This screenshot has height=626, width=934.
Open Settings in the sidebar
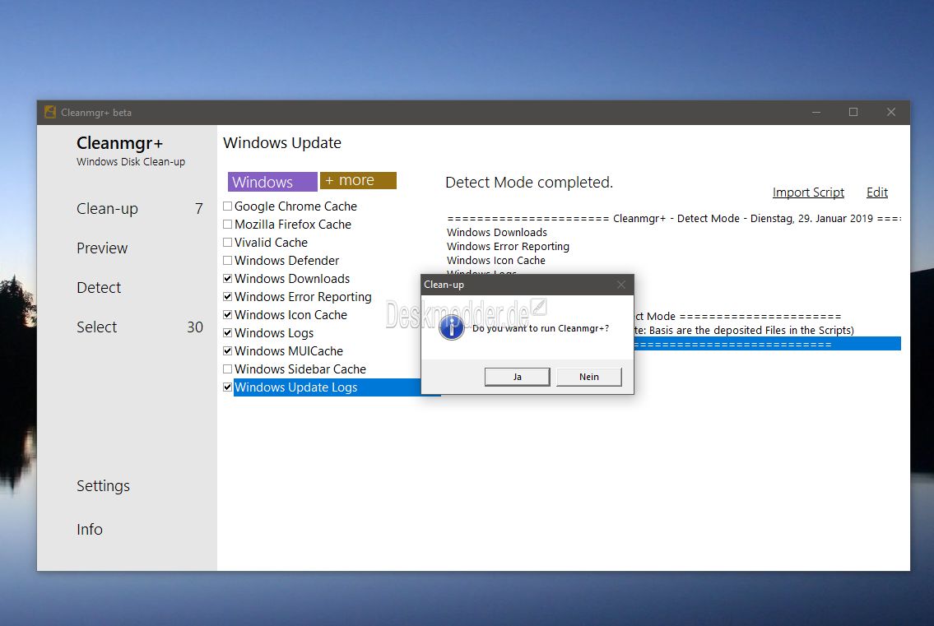103,486
